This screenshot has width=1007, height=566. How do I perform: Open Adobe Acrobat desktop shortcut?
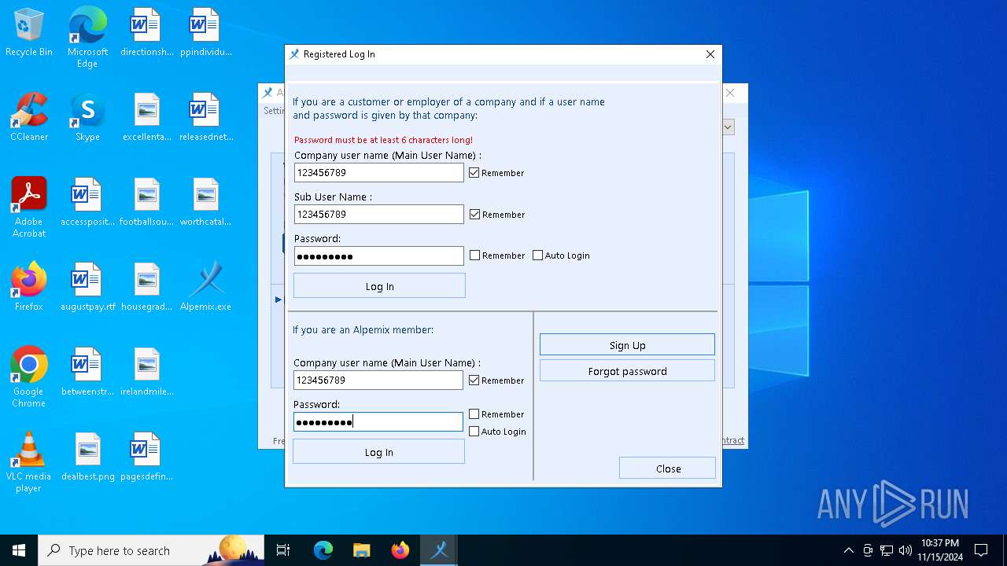pos(29,208)
